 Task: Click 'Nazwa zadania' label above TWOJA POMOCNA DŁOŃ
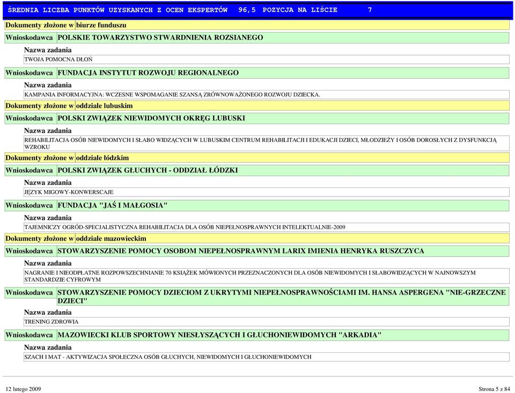48,50
